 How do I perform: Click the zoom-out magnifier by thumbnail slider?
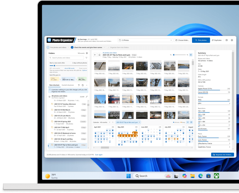pos(171,55)
